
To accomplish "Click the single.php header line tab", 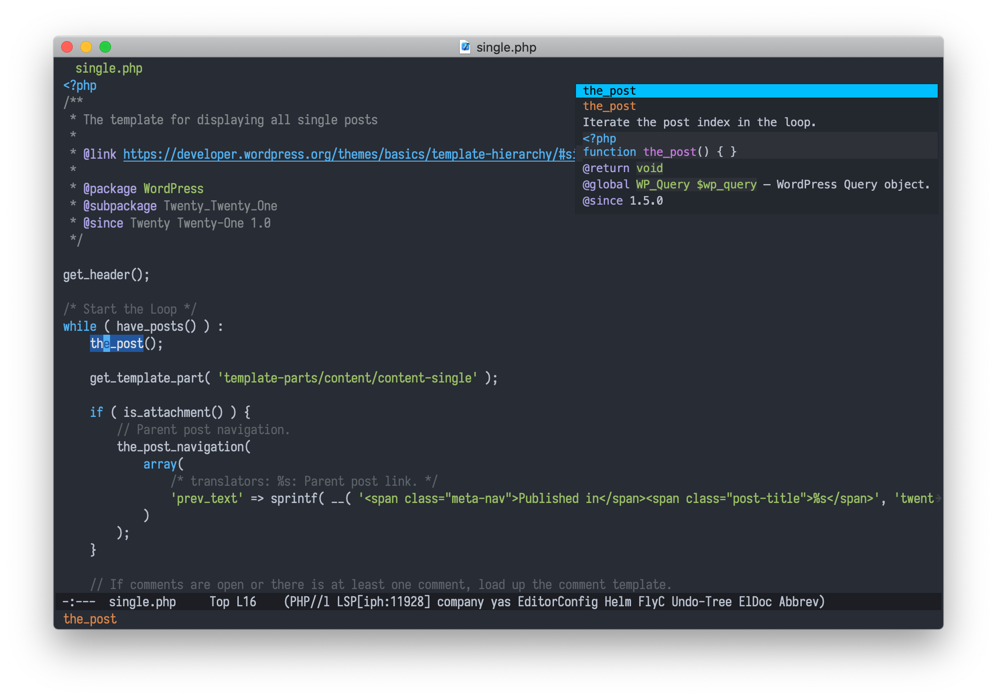I will [109, 68].
